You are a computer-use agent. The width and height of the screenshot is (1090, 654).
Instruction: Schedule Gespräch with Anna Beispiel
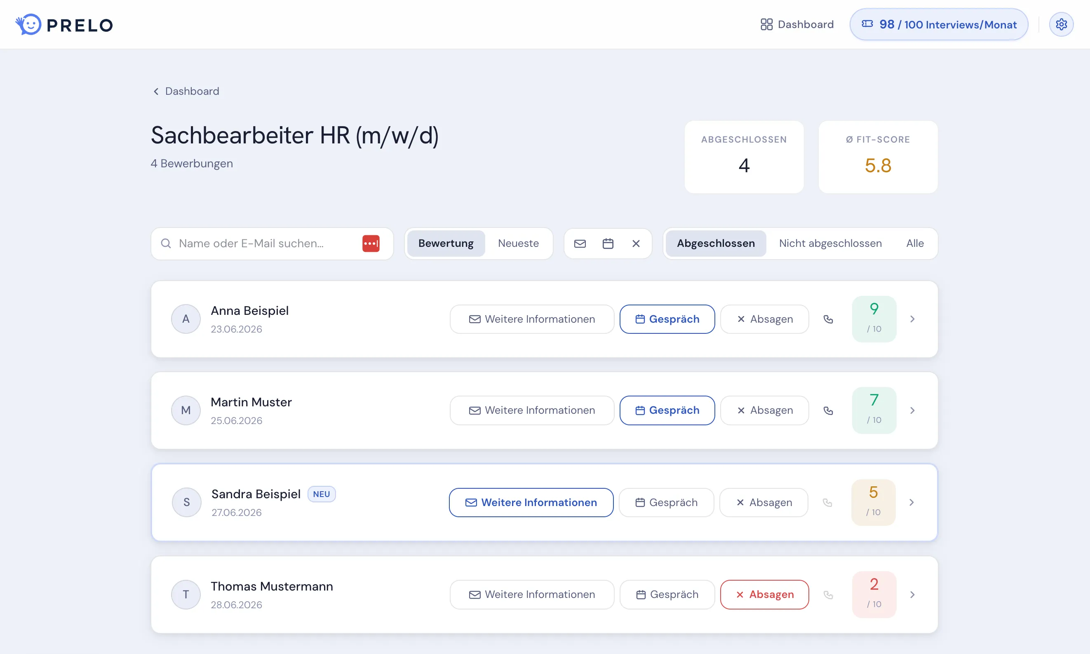(x=667, y=319)
